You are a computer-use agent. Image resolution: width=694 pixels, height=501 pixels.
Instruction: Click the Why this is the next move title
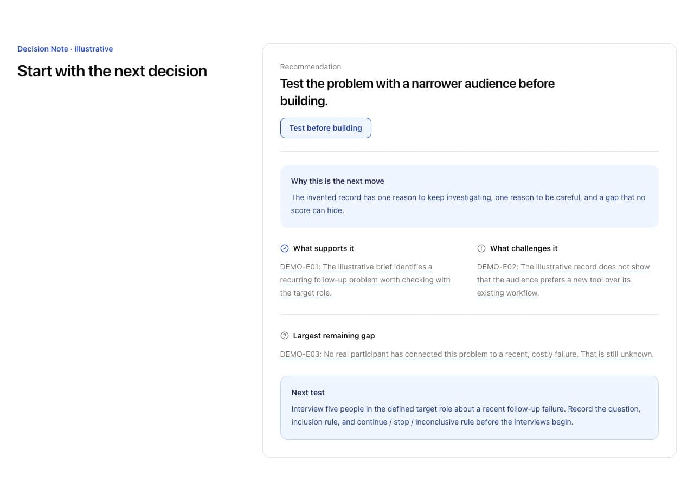point(338,181)
